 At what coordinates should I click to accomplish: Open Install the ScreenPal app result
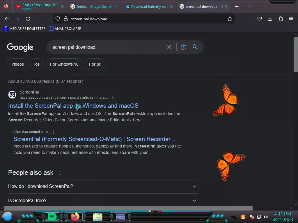(73, 106)
